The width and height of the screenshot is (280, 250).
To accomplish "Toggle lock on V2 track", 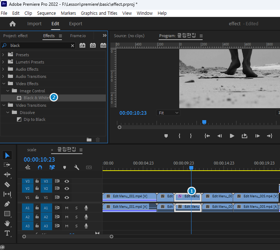I will click(x=37, y=188).
